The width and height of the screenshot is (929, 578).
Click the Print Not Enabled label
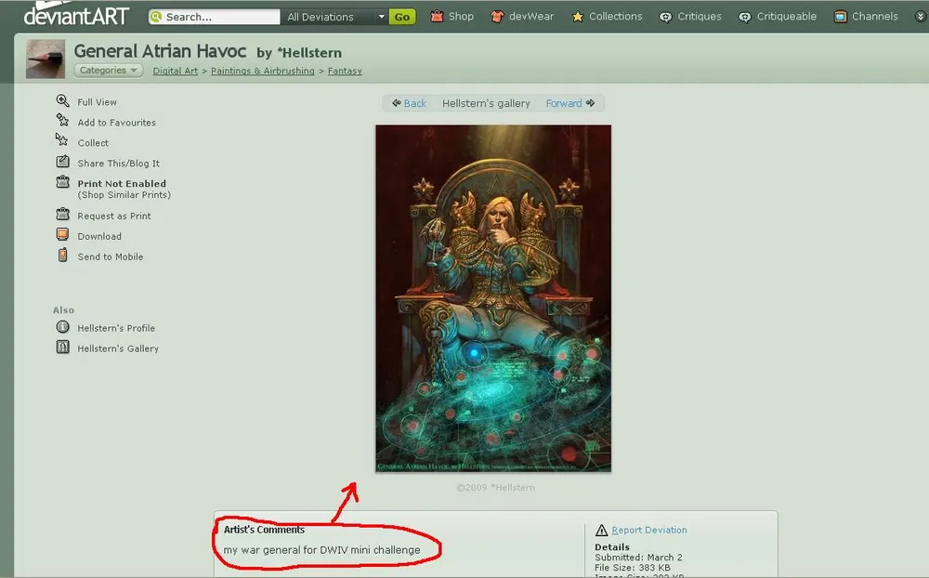coord(122,184)
